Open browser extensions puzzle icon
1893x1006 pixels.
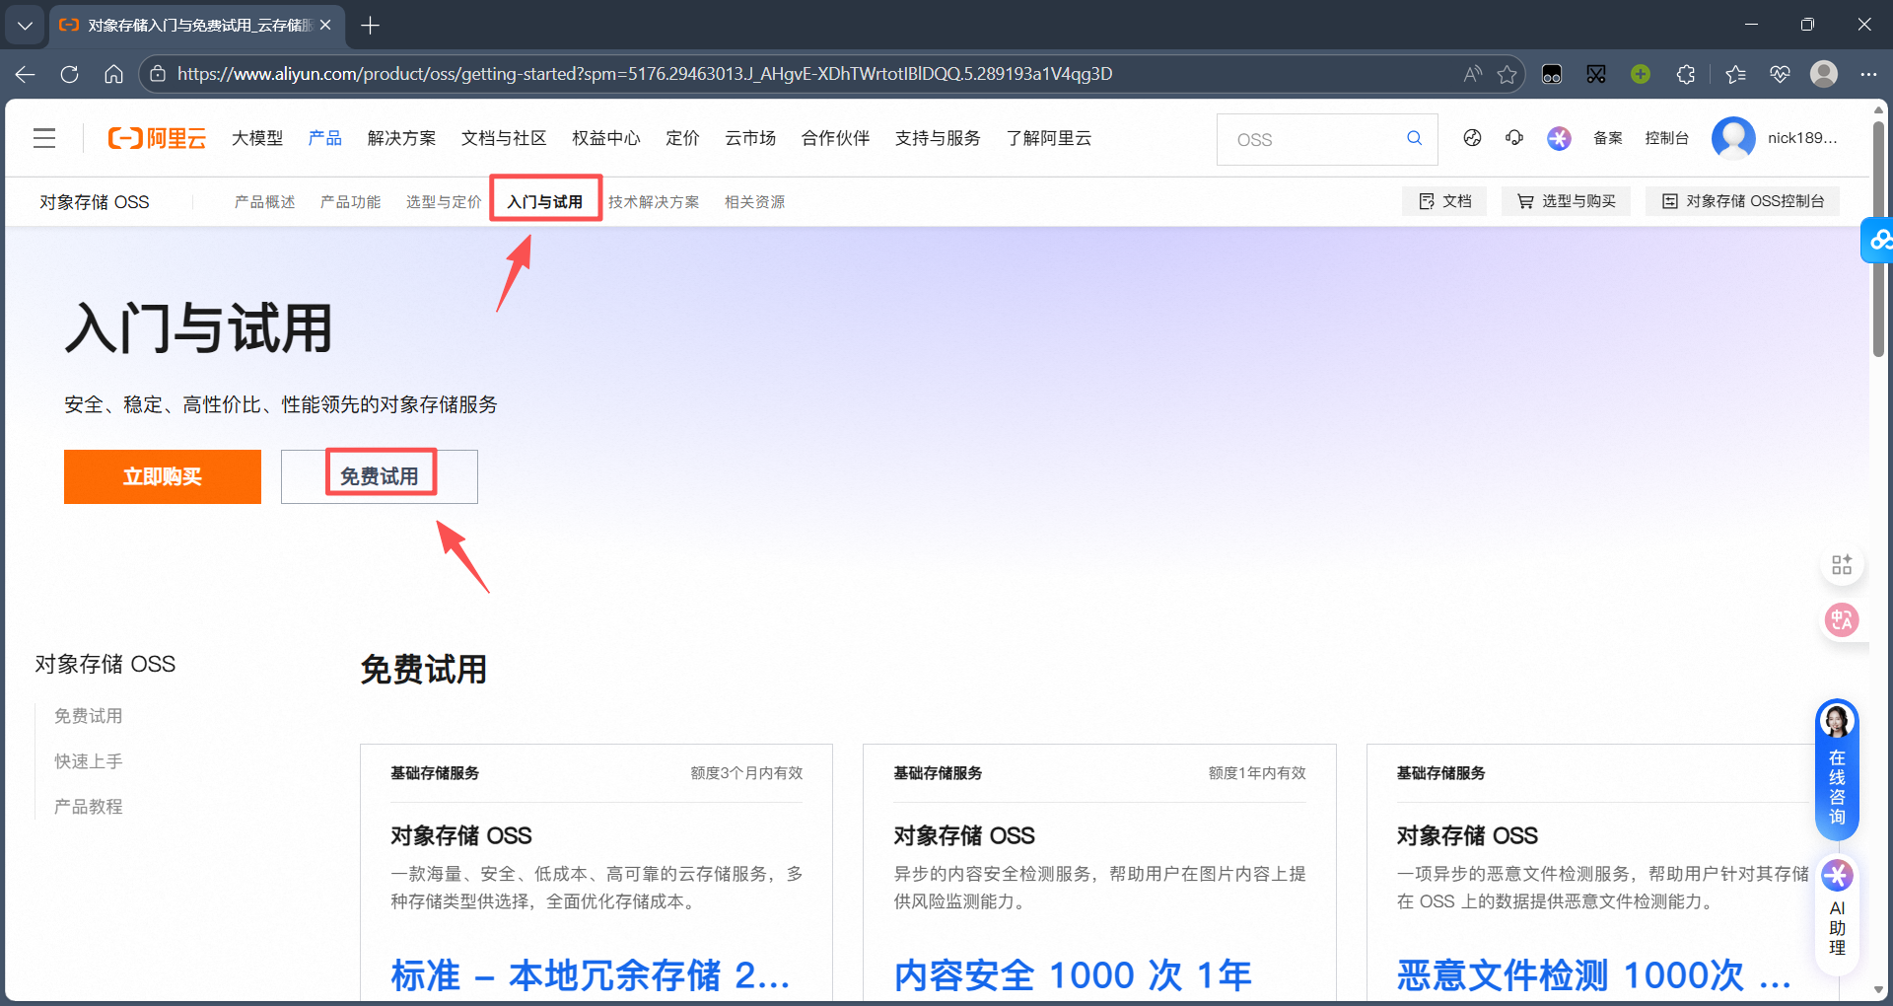[1686, 74]
